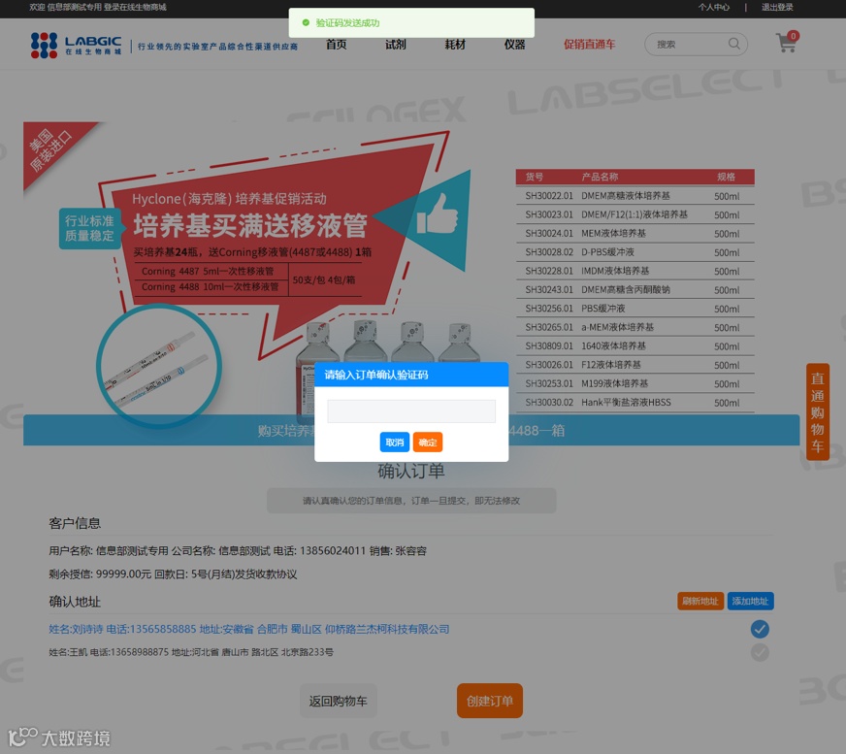Click table row SH30030.02 Hank平衡盐溶液HBSS
The image size is (846, 754).
635,402
